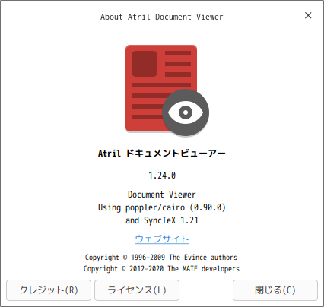324x307 pixels.
Task: Close the dialog with the X icon
Action: click(x=308, y=15)
